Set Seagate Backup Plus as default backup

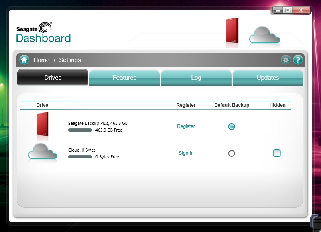(x=232, y=126)
